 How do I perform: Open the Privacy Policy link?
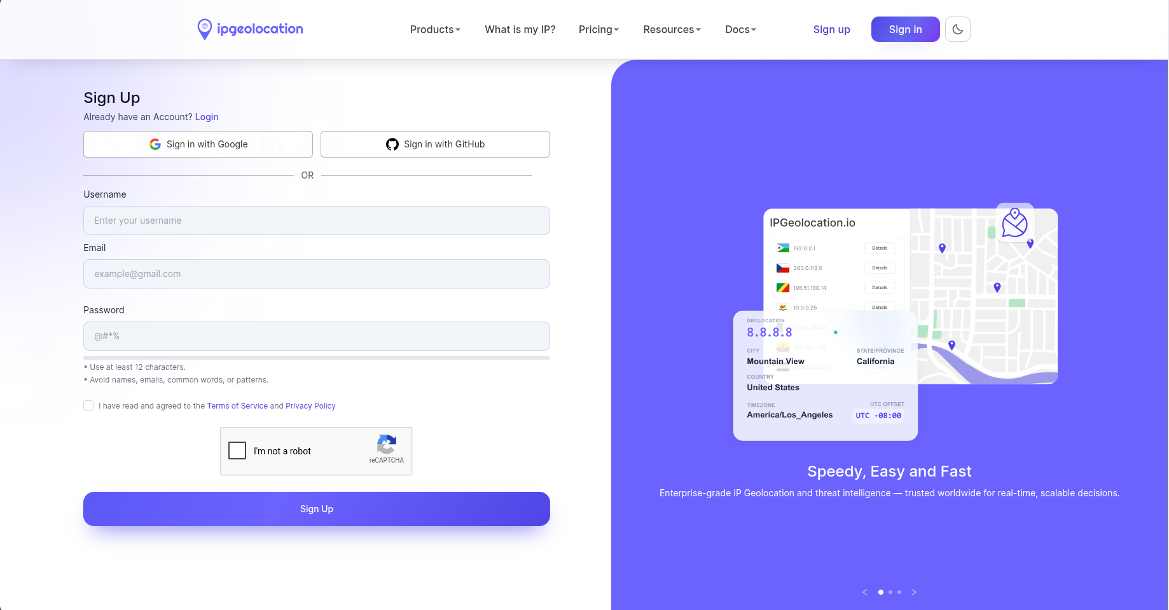click(x=310, y=406)
